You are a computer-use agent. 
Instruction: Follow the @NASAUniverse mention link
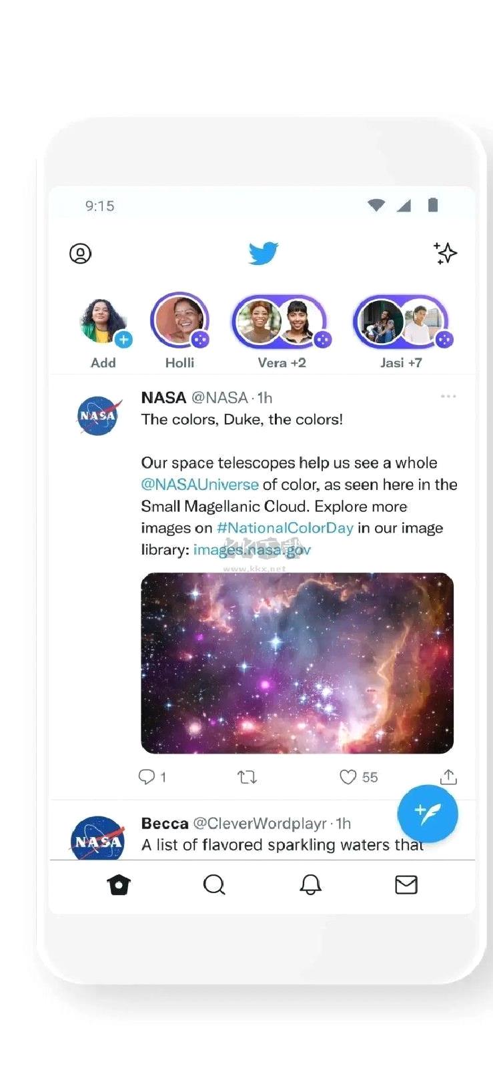coord(199,485)
